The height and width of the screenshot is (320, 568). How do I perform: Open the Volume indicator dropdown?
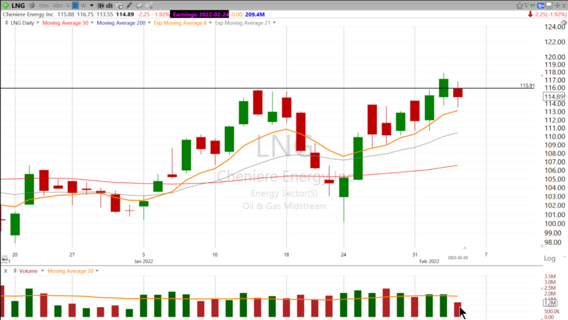(43, 271)
